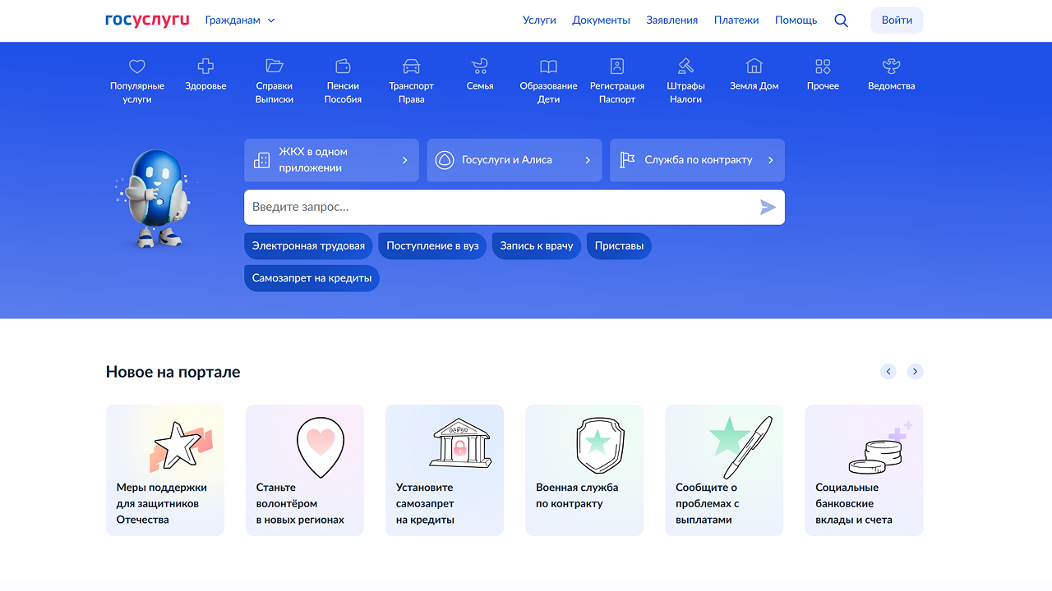Select the Транспорт Права car icon
This screenshot has height=591, width=1052.
point(412,66)
